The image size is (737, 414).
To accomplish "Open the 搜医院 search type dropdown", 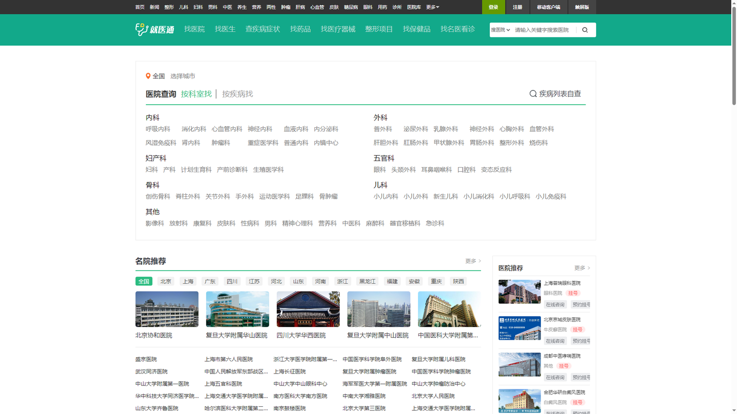I will click(x=501, y=30).
